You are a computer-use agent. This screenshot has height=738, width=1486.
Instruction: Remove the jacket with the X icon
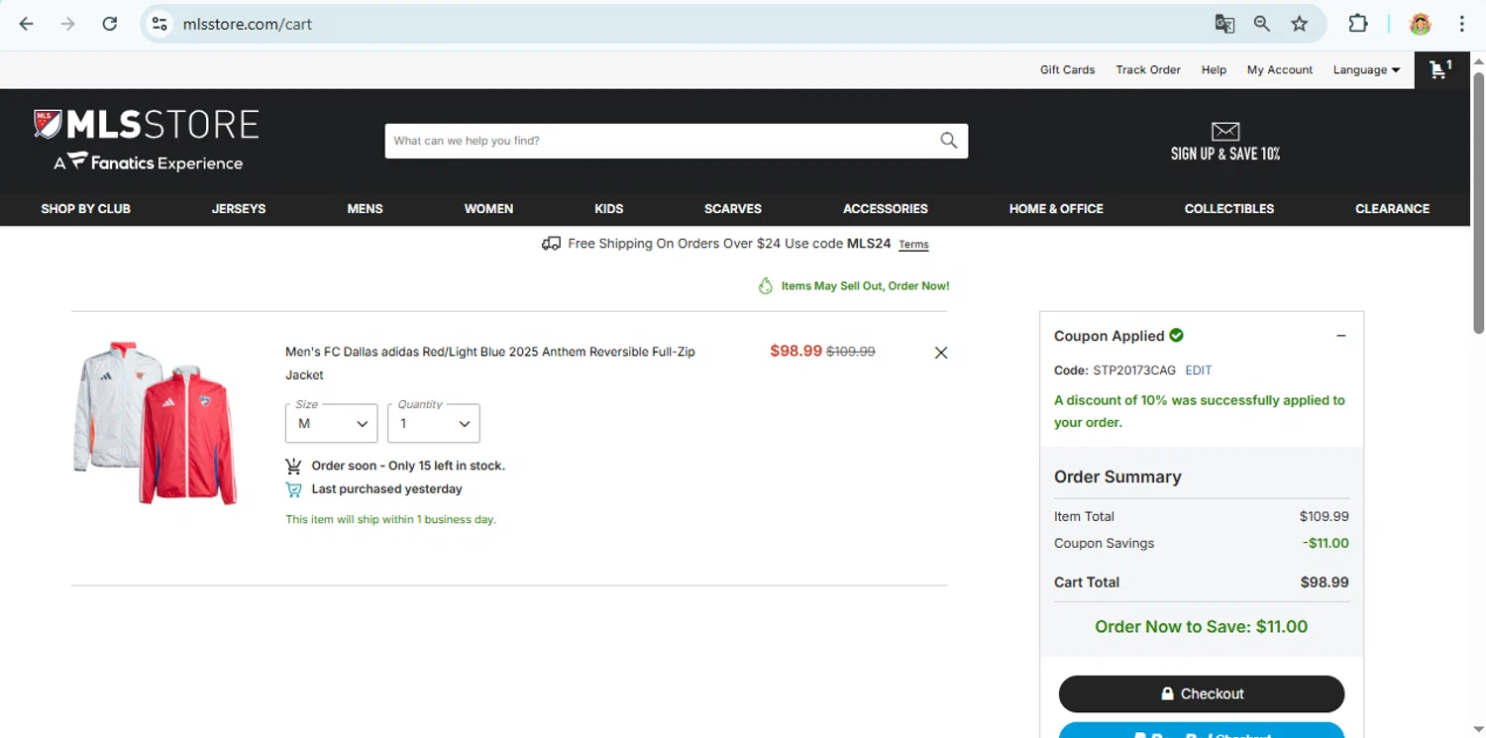pos(941,353)
